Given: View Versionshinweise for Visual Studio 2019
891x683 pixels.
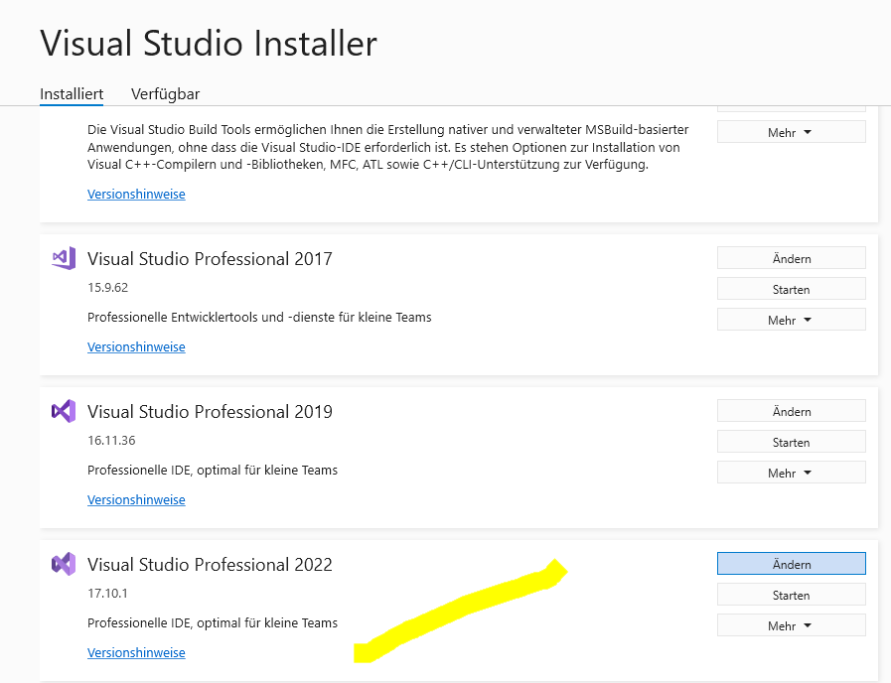Looking at the screenshot, I should 136,499.
